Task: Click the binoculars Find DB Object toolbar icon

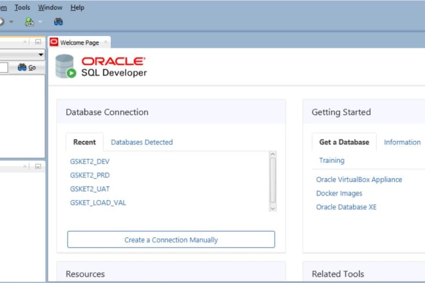Action: click(x=58, y=22)
